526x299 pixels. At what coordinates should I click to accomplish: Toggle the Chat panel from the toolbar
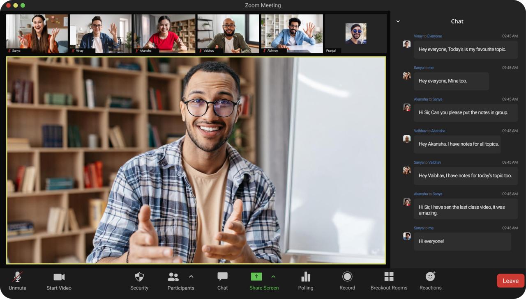click(x=222, y=281)
